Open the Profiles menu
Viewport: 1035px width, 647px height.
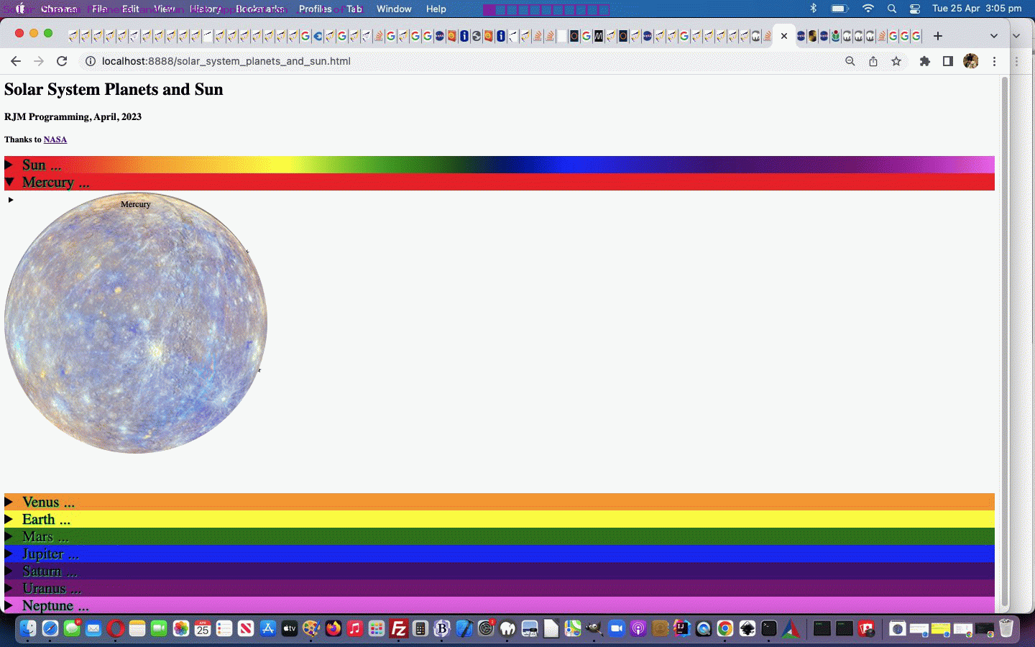click(x=315, y=9)
